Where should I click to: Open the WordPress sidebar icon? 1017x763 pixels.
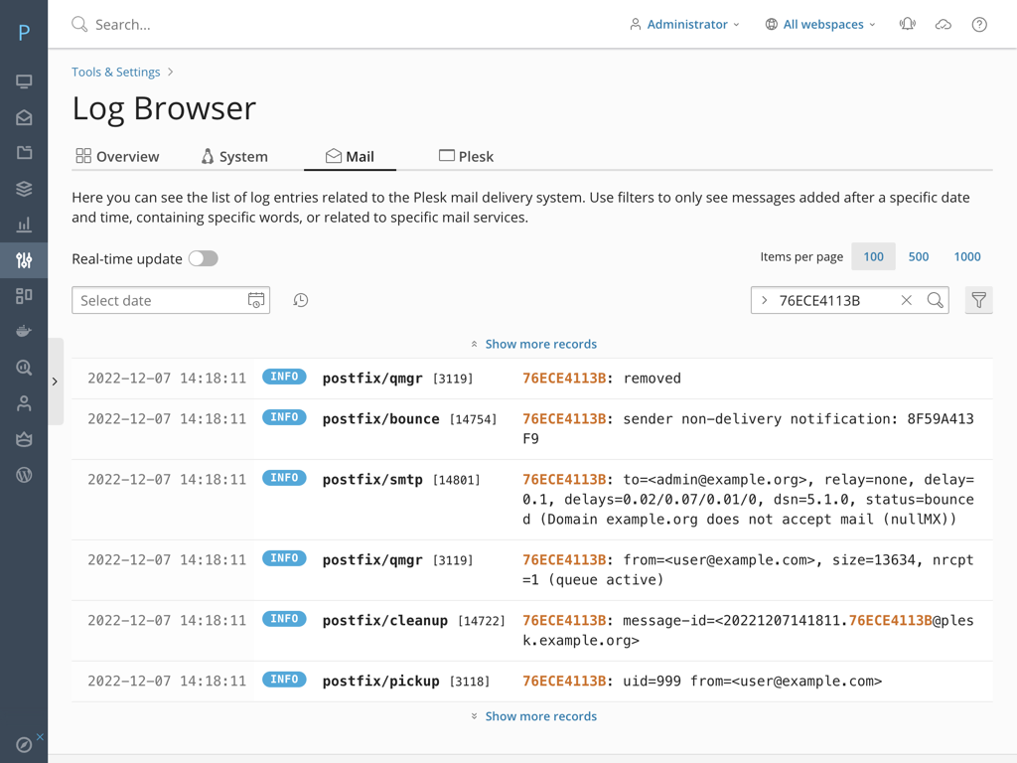click(24, 475)
